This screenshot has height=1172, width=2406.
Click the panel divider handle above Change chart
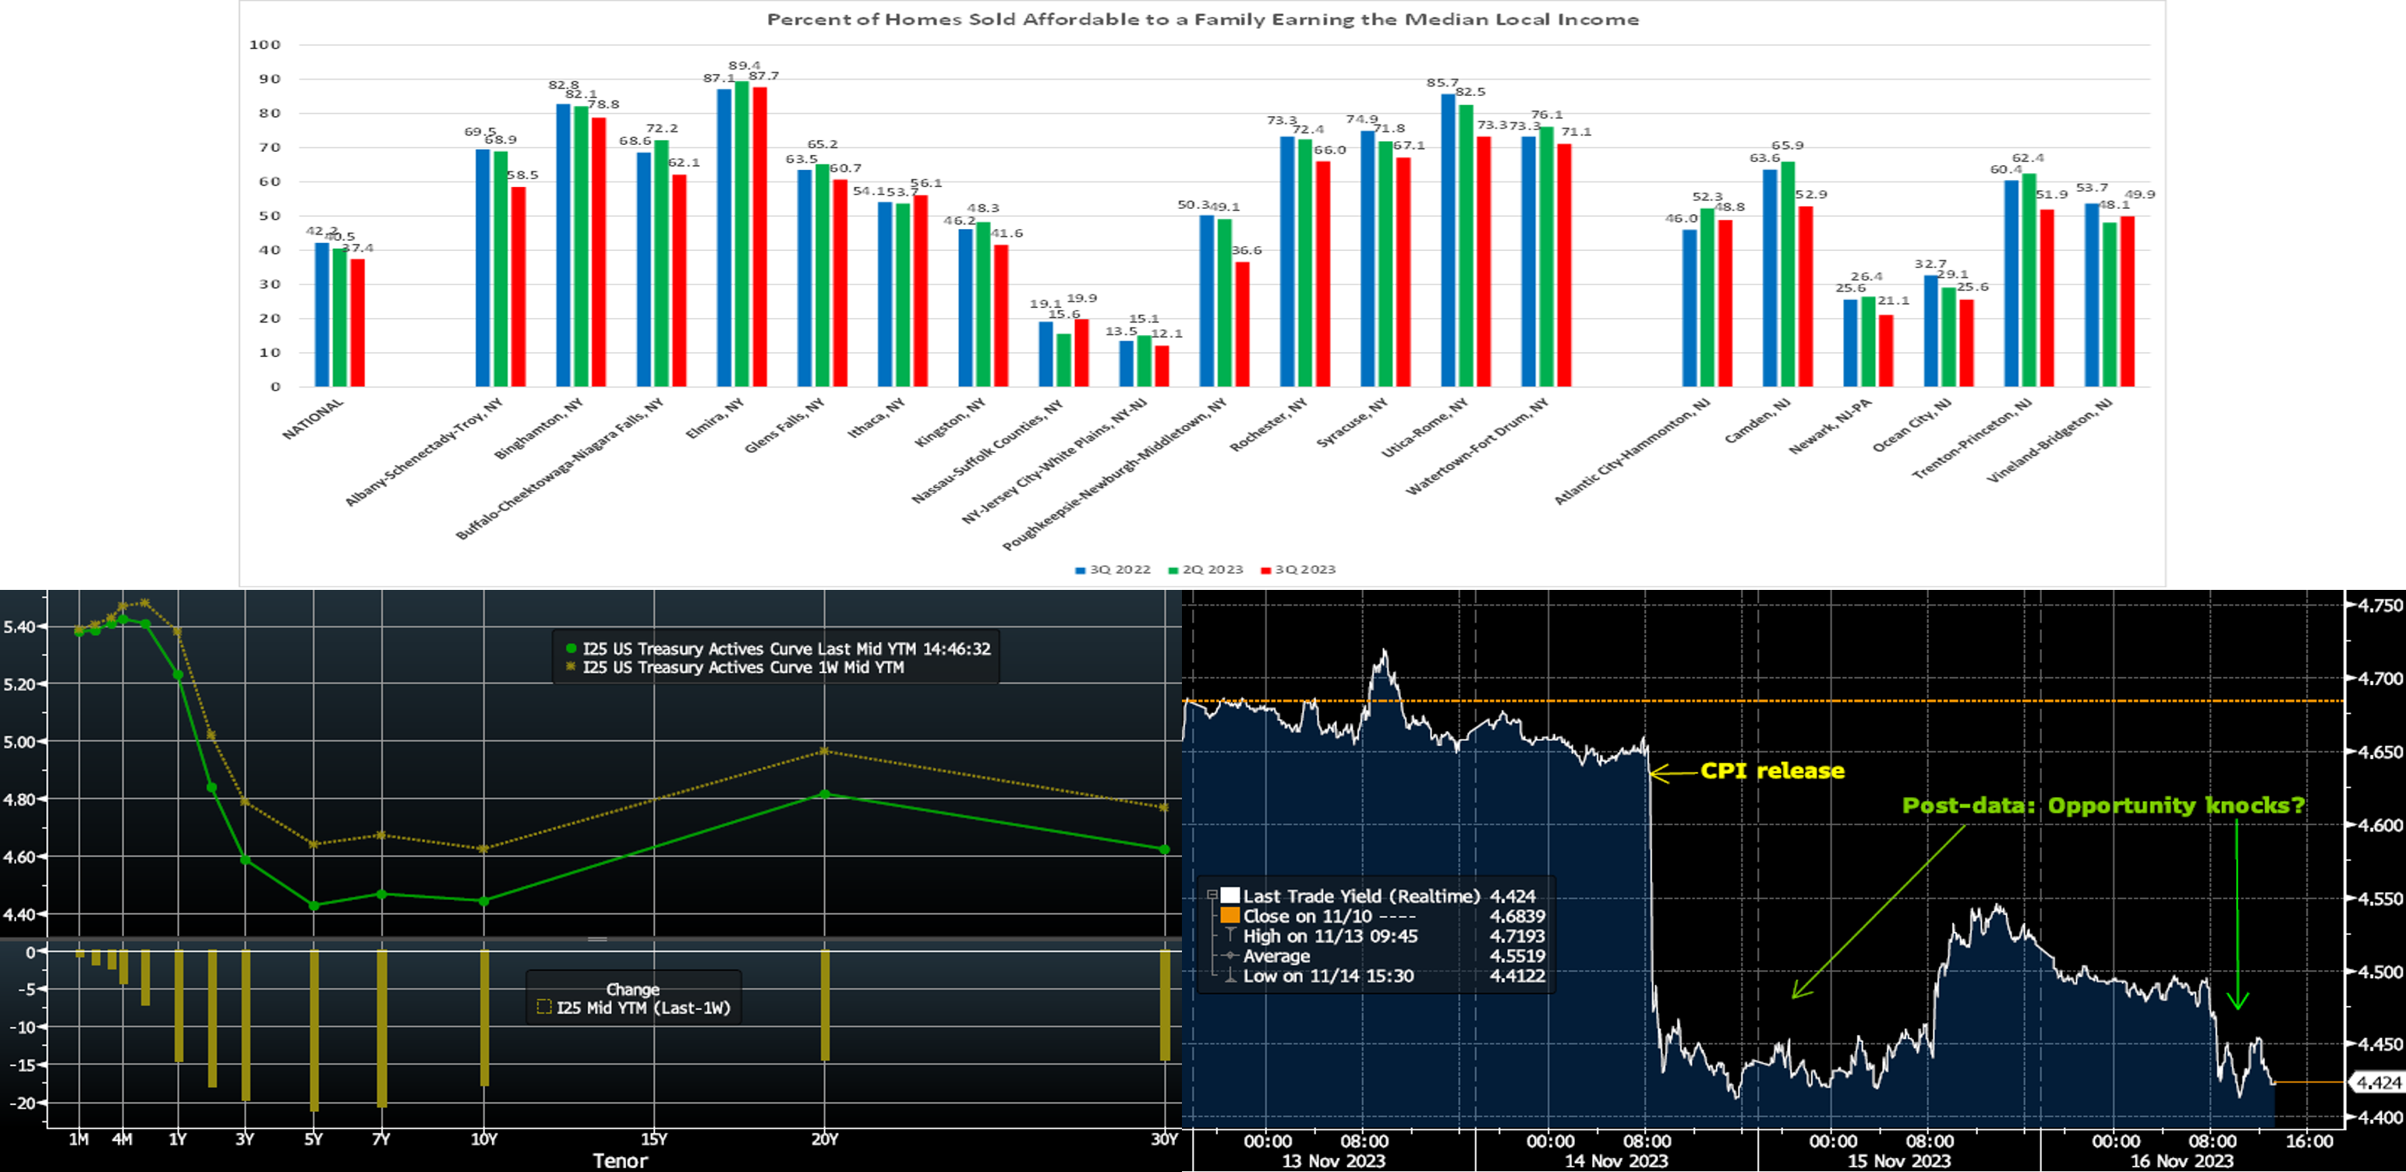point(598,938)
